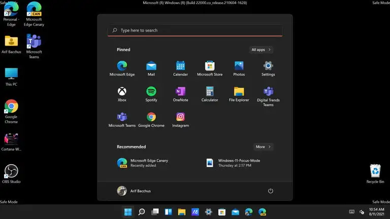This screenshot has height=219, width=390.
Task: Launch Xbox app in Start menu
Action: 122,94
